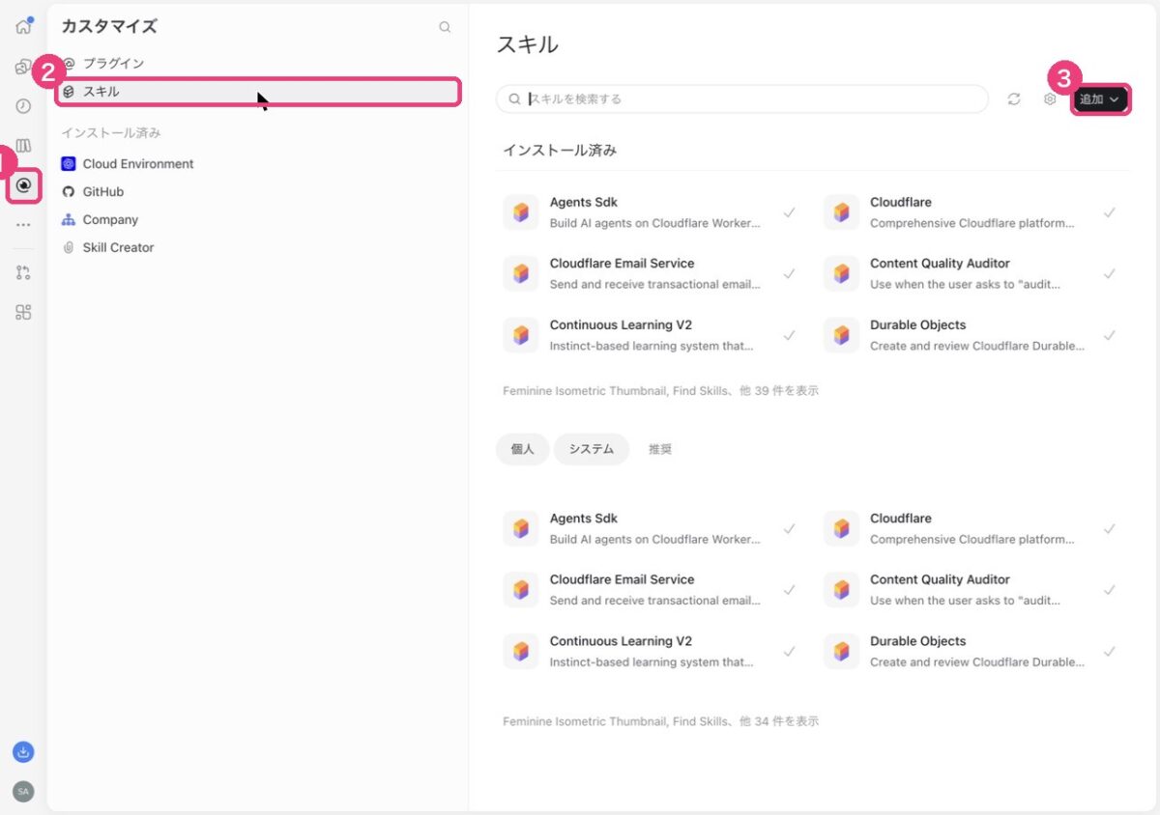Open skill settings gear icon
1160x815 pixels.
tap(1050, 98)
